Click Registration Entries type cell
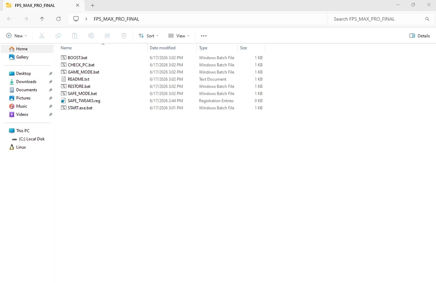Image resolution: width=436 pixels, height=283 pixels. tap(216, 101)
